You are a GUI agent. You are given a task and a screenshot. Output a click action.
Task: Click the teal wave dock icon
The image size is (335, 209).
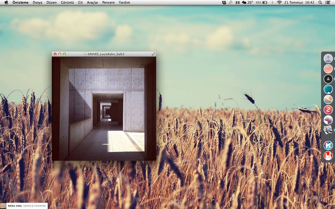[328, 89]
